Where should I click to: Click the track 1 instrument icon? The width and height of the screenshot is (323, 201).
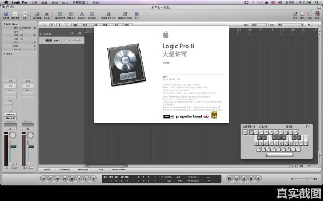(x=48, y=40)
